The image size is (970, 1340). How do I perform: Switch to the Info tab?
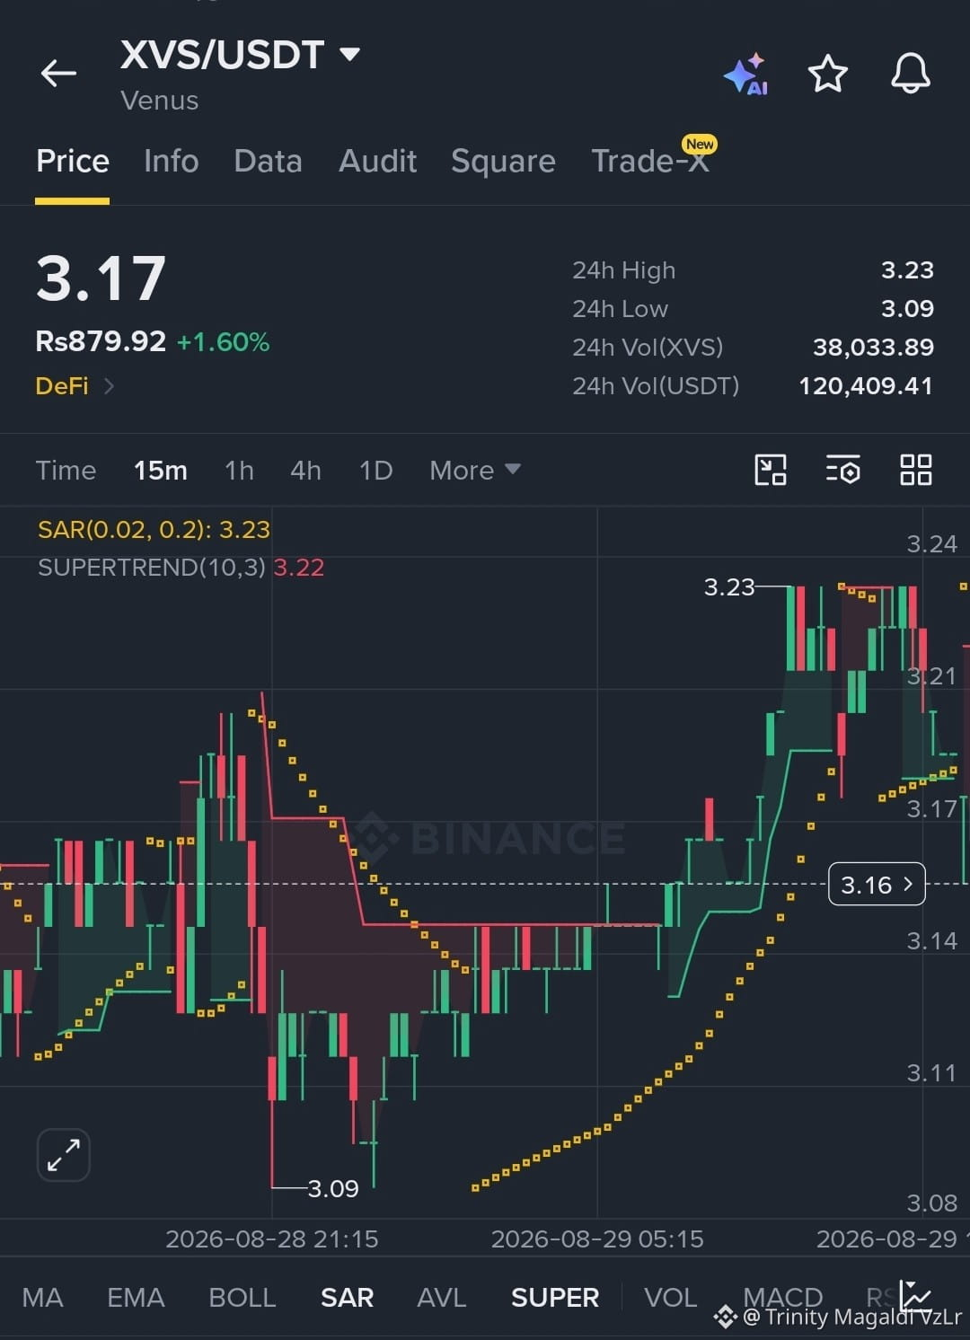pos(171,161)
